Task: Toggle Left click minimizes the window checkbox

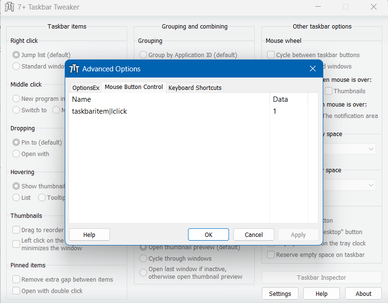Action: [x=16, y=244]
